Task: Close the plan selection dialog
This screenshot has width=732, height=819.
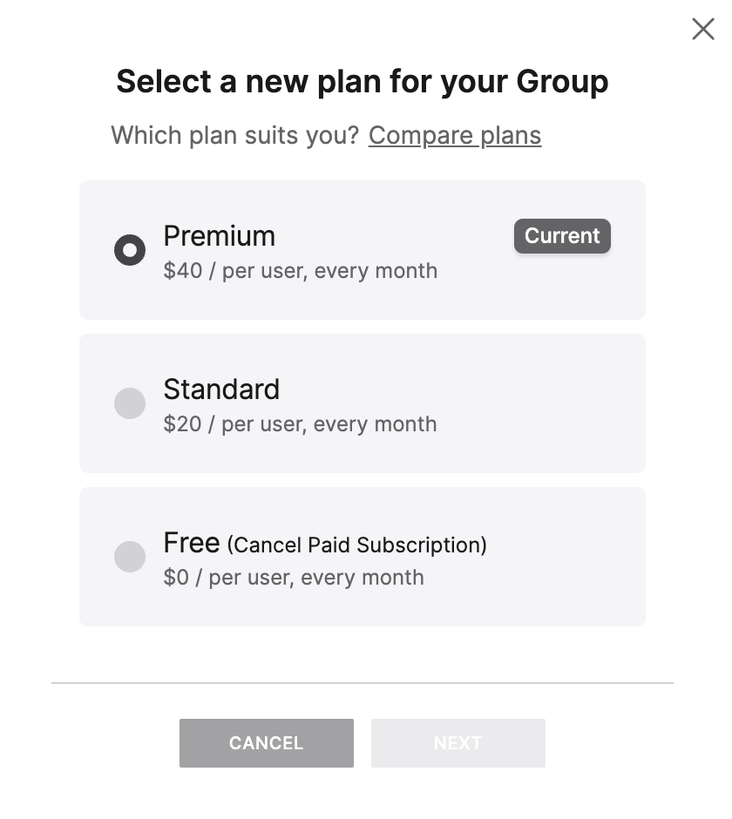Action: (702, 29)
